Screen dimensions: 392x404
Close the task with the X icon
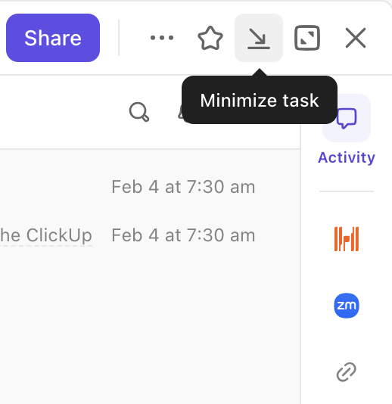coord(356,38)
